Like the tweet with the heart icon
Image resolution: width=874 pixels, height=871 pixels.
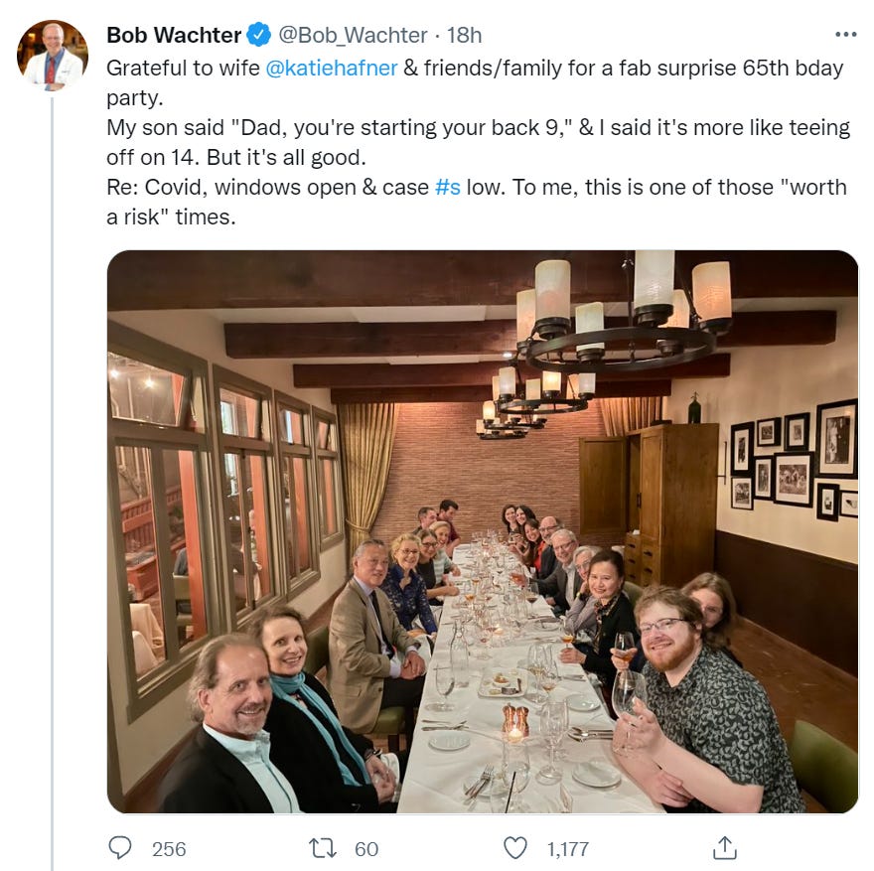point(514,848)
